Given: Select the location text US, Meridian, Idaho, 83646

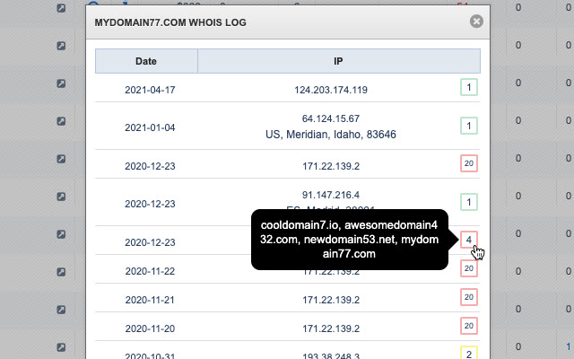Looking at the screenshot, I should (331, 135).
